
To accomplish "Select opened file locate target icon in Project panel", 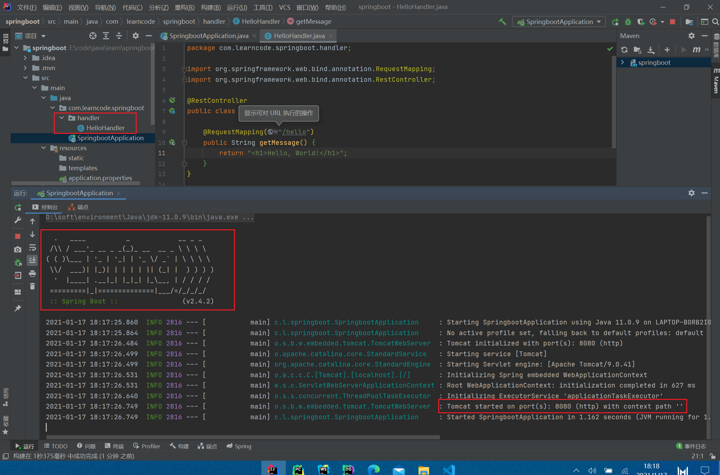I will click(x=93, y=36).
